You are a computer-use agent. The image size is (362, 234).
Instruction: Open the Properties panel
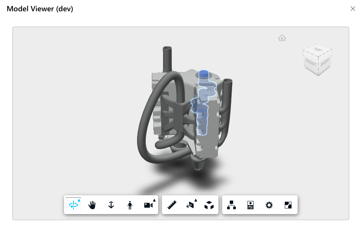(250, 205)
